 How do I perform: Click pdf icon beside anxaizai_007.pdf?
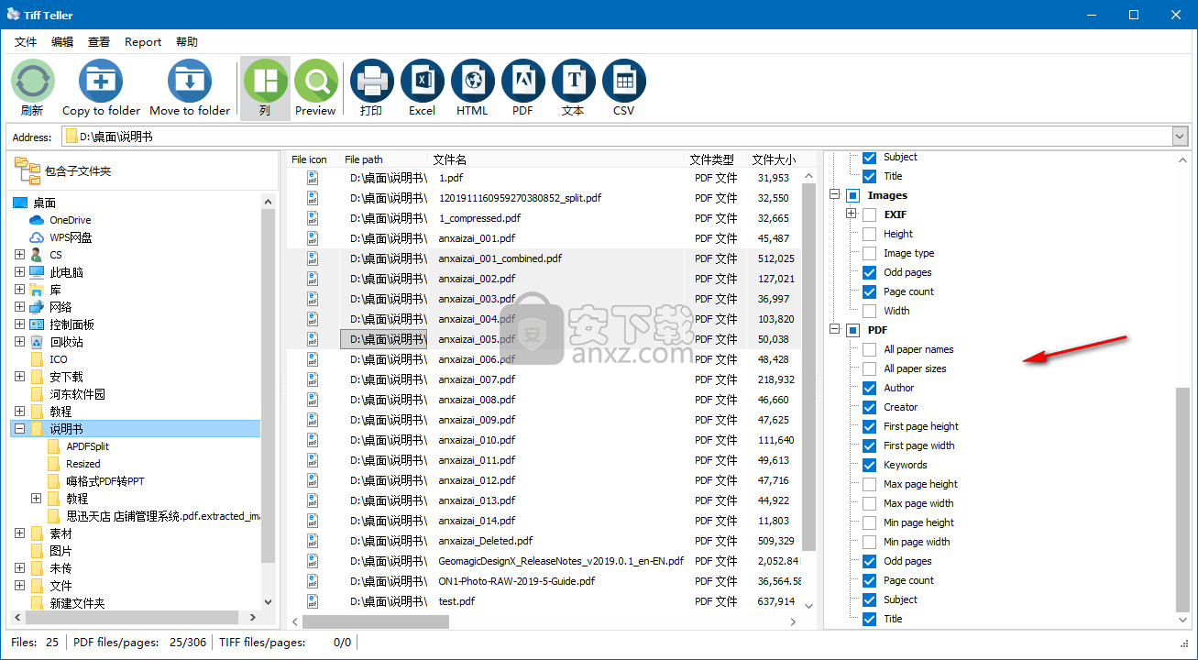313,379
